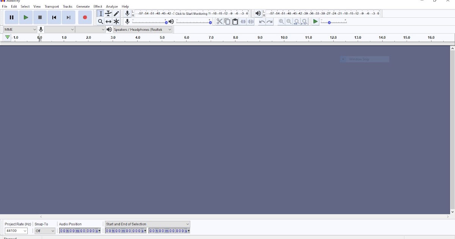
Task: Select the Time Shift tool
Action: point(108,22)
